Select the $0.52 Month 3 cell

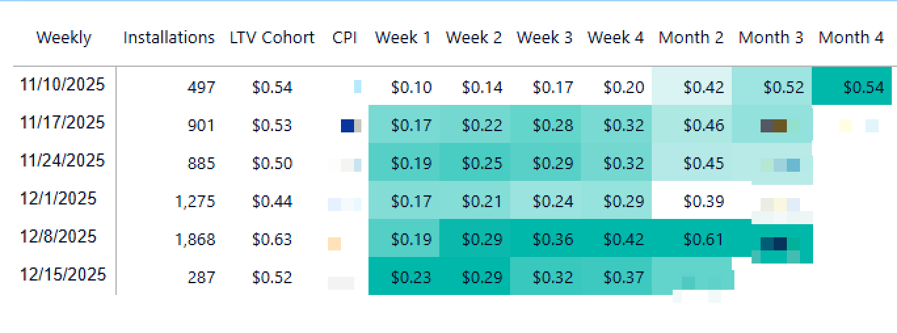pos(783,87)
